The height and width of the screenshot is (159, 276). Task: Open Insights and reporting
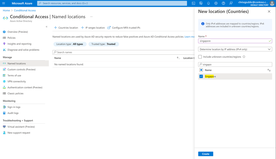coord(19,44)
